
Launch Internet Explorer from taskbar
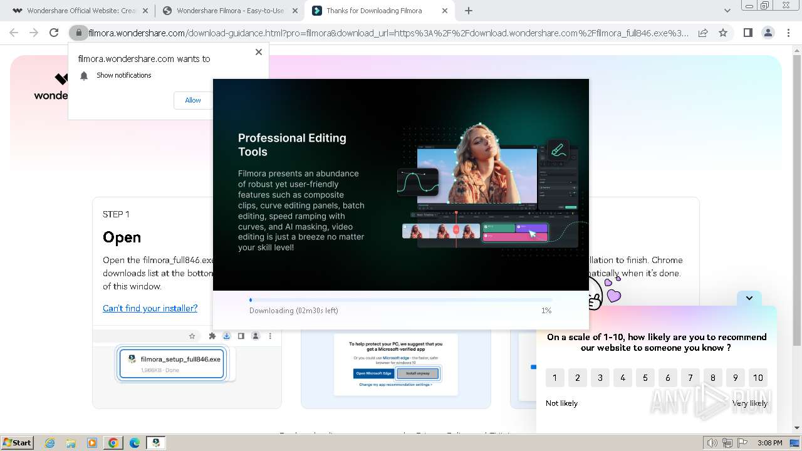point(49,443)
